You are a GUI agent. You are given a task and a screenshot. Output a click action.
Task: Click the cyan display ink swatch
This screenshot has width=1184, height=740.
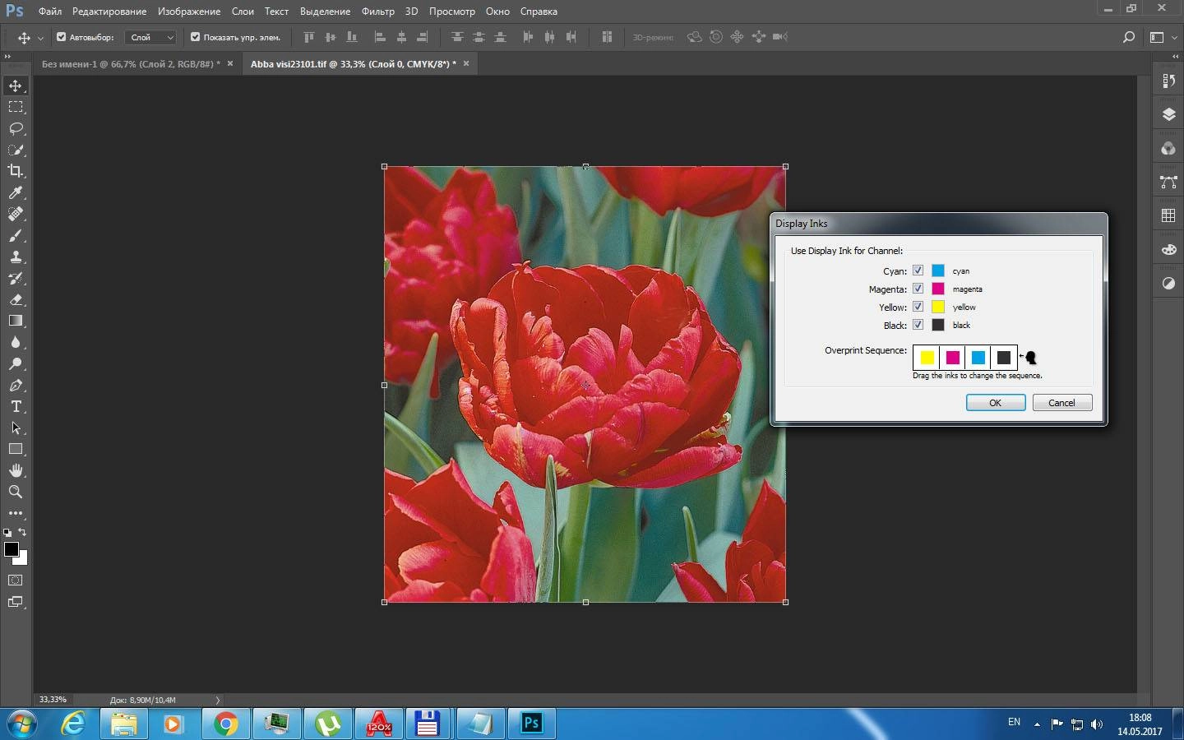point(938,271)
